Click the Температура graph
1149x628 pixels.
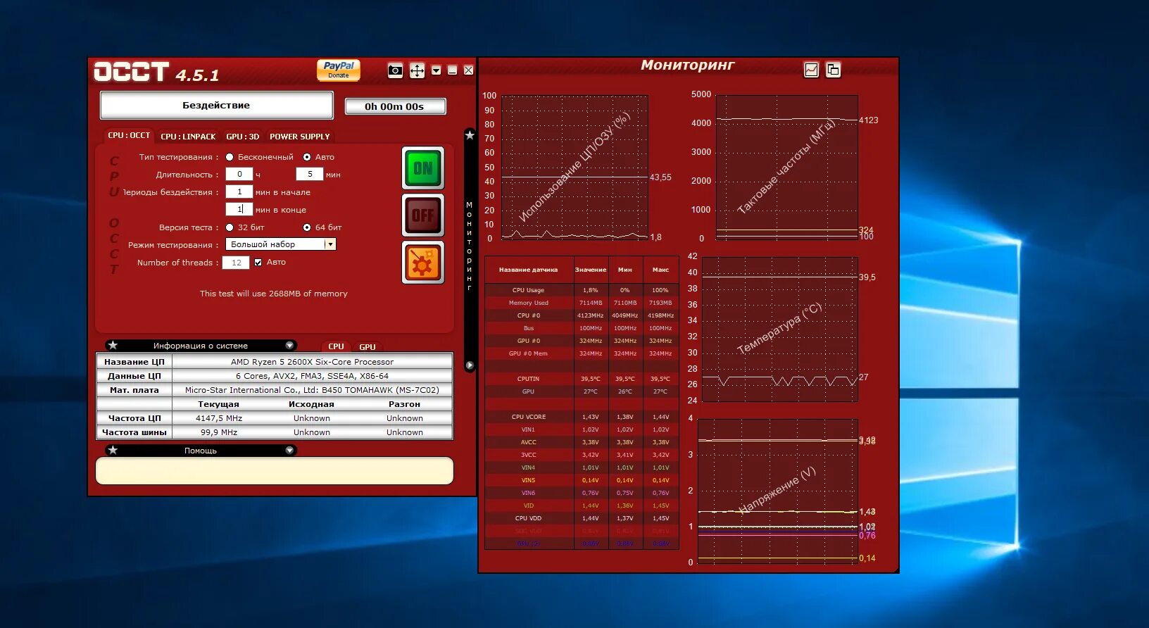pos(780,329)
